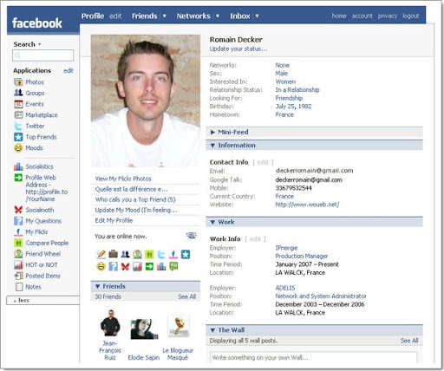444x371 pixels.
Task: Click 'Edit My Profile' link
Action: [114, 220]
